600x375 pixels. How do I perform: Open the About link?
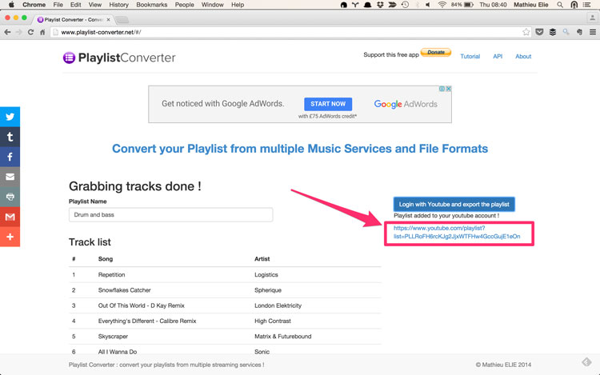pos(523,56)
